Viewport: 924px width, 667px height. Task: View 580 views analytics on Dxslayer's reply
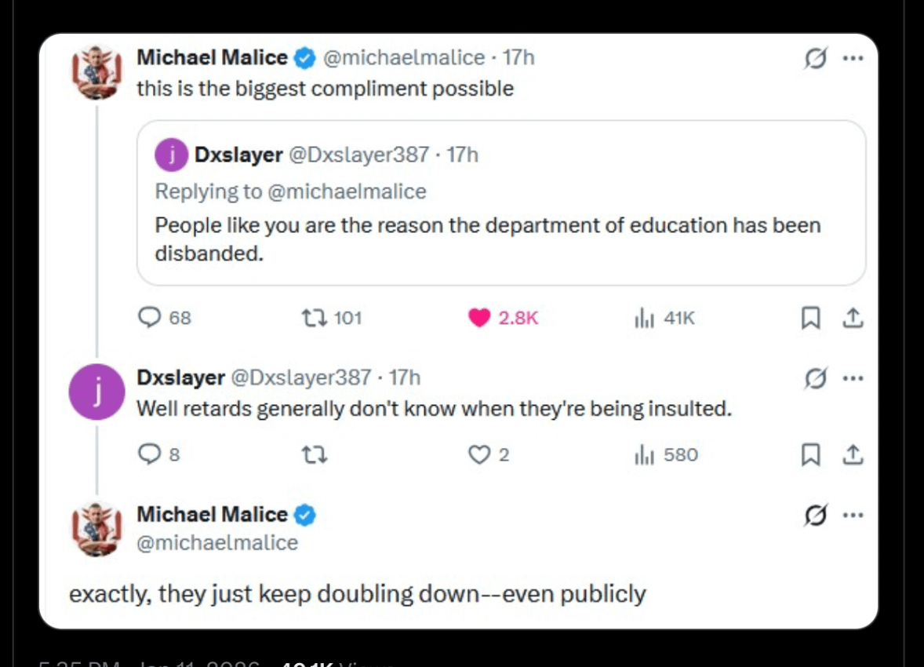[643, 455]
